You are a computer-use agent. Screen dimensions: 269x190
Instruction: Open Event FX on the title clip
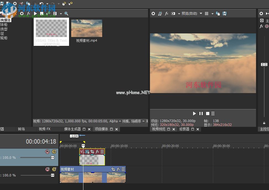97,152
